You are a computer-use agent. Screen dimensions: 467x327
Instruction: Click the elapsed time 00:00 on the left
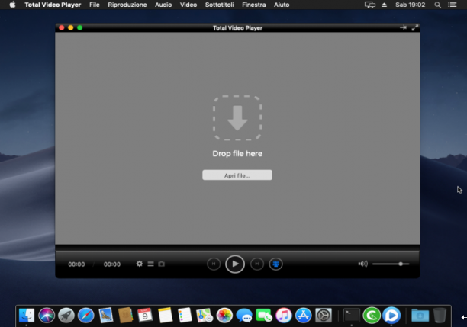pyautogui.click(x=76, y=264)
